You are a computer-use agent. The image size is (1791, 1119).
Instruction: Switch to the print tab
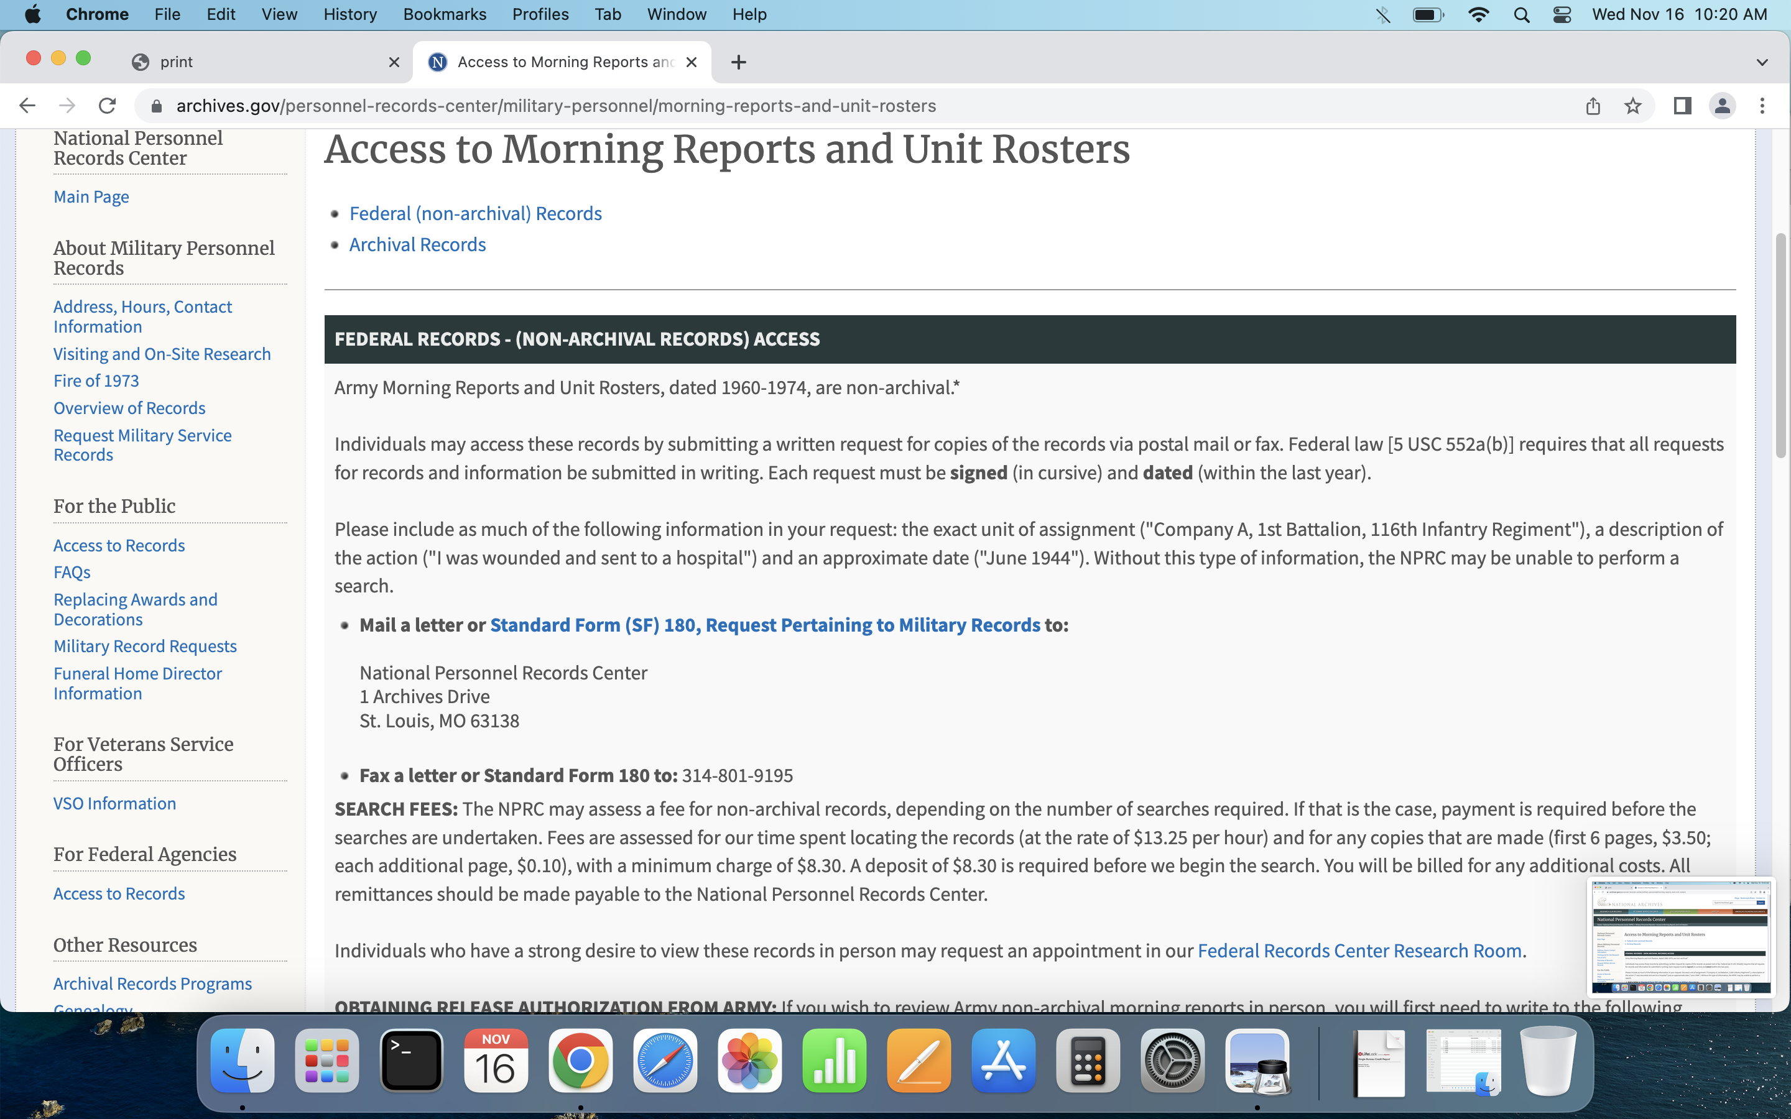point(252,62)
